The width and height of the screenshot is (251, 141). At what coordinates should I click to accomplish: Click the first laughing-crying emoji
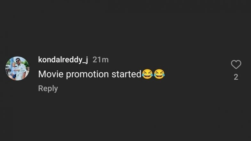(x=147, y=74)
